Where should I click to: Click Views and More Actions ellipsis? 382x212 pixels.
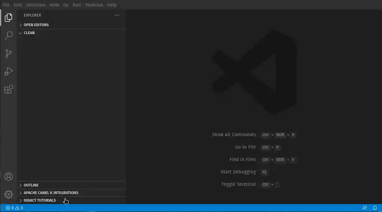(x=117, y=15)
